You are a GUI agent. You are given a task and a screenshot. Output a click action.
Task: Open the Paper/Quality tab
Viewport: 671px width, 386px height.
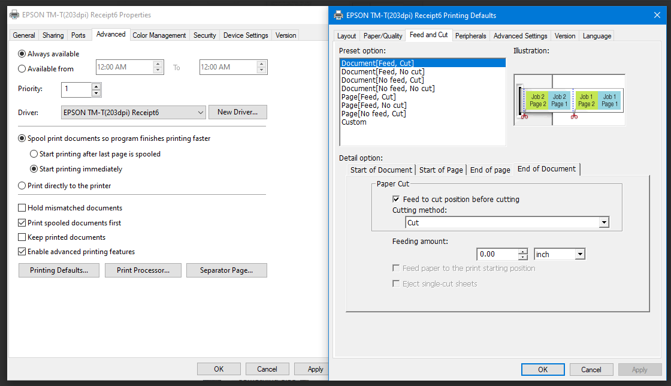point(383,36)
